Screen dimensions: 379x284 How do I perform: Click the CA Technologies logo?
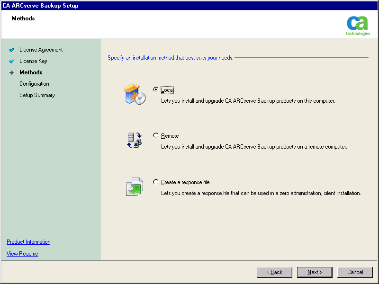358,25
